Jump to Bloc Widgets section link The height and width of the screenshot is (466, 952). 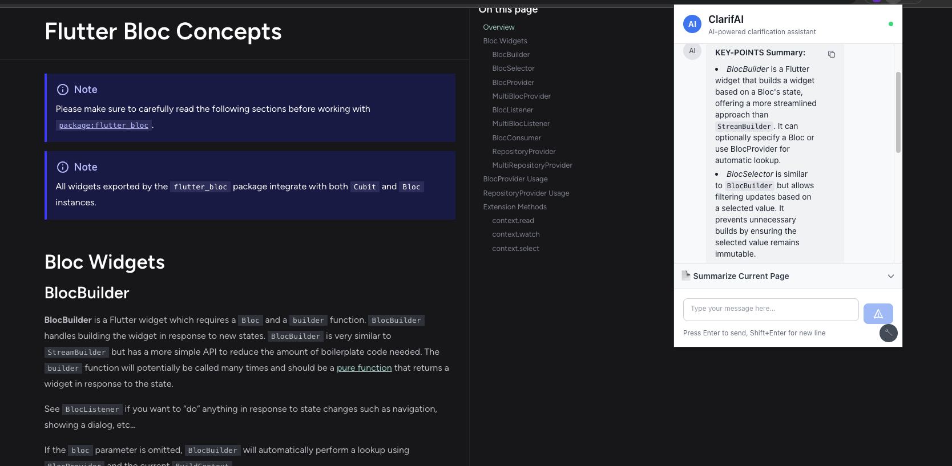[505, 41]
